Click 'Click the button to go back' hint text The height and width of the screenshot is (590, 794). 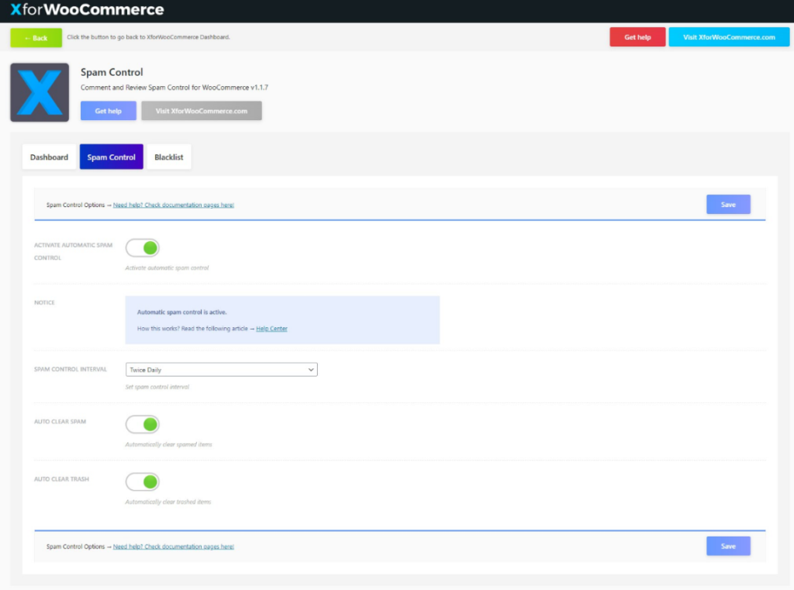point(148,37)
